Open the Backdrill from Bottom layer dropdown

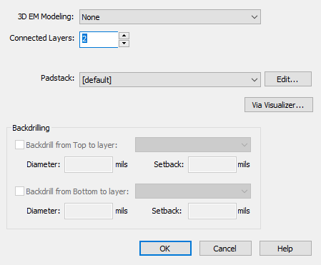point(193,191)
